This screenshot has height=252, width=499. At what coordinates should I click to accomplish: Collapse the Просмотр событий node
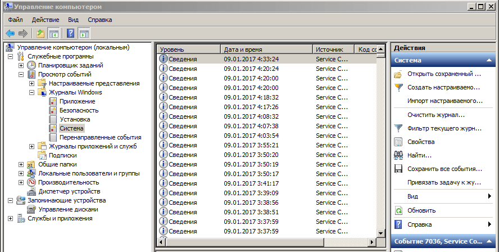(21, 74)
